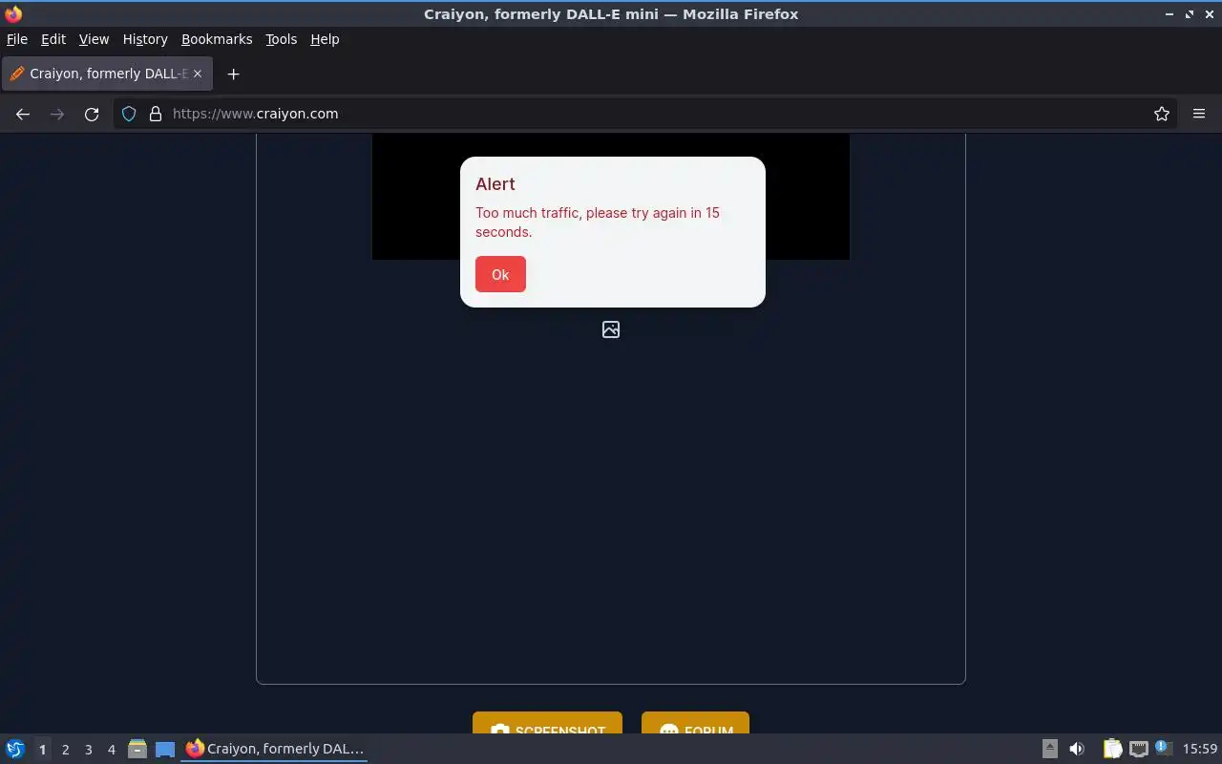Open the History menu
Viewport: 1222px width, 764px height.
[x=145, y=39]
